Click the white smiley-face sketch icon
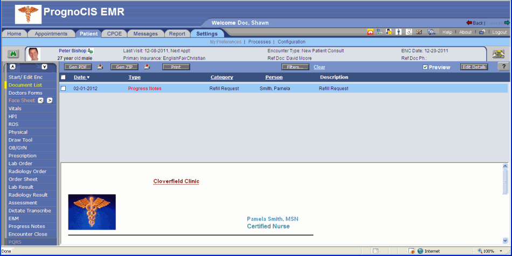Viewport: 512px width, 256px height. point(409,32)
